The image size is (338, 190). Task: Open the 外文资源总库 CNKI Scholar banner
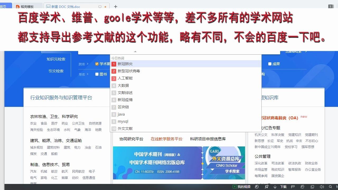tap(224, 163)
